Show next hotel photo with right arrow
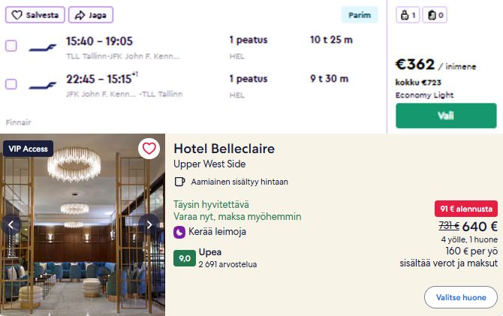 149,224
